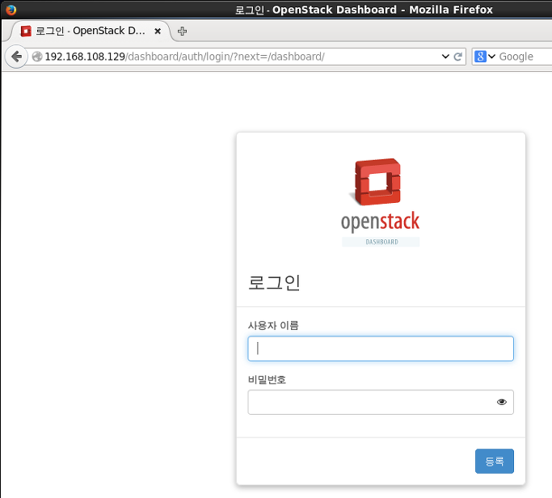This screenshot has height=498, width=552.
Task: Open the Google search engine dropdown
Action: coord(485,57)
